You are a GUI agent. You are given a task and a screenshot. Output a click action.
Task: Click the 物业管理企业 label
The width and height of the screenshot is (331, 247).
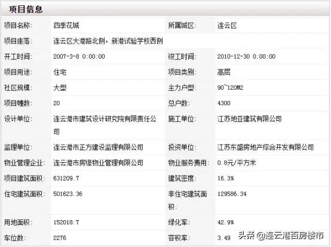pos(24,163)
